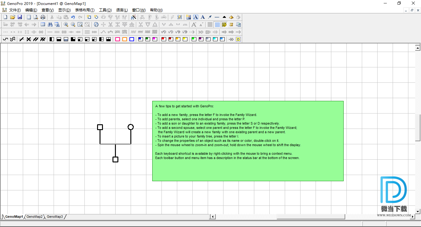Open the 语言(L) menu
The width and height of the screenshot is (421, 227).
(122, 10)
